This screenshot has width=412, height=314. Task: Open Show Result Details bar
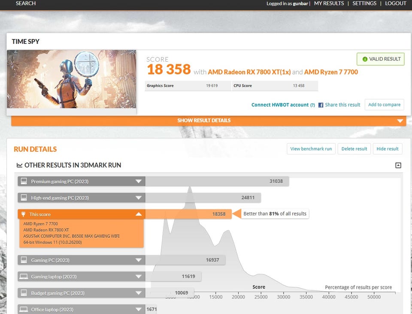click(209, 121)
